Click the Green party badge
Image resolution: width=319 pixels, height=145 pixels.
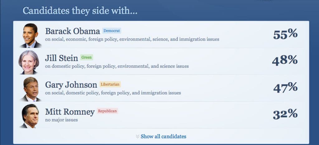point(87,57)
